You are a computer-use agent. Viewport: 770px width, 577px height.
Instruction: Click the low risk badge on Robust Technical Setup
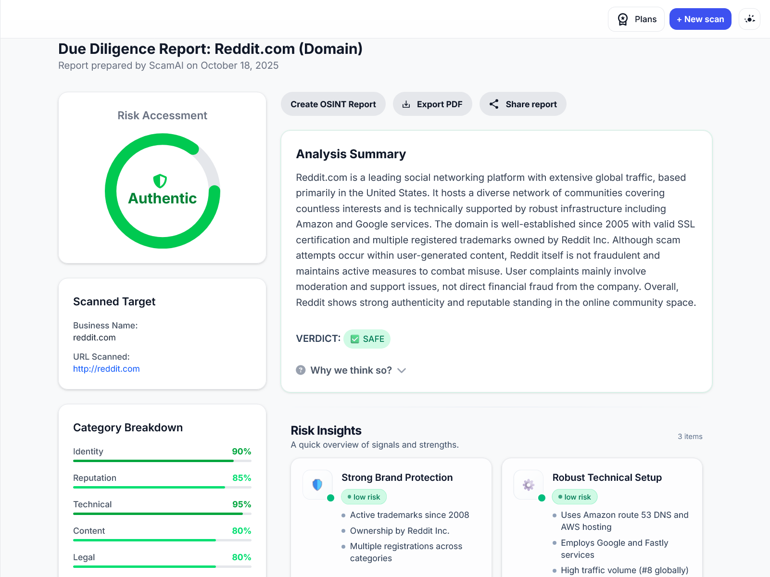pyautogui.click(x=575, y=497)
